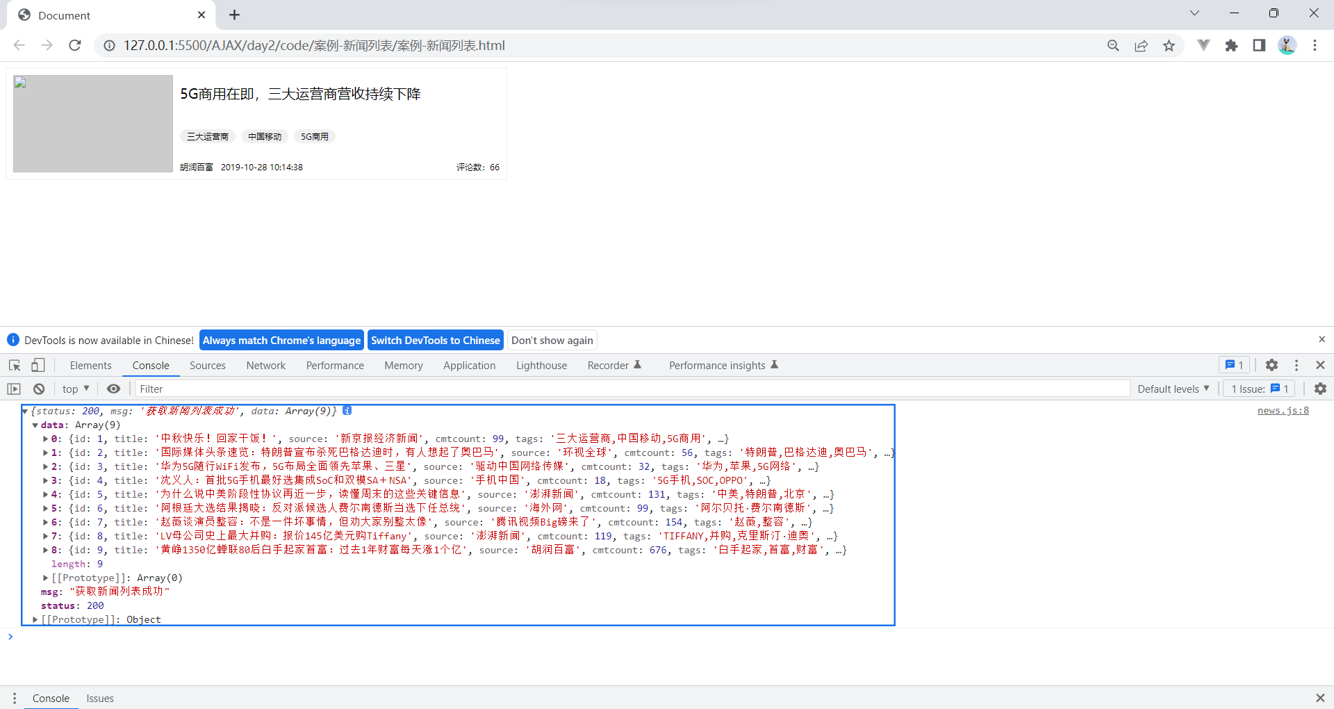Reload the news list page
The image size is (1334, 709).
(75, 45)
